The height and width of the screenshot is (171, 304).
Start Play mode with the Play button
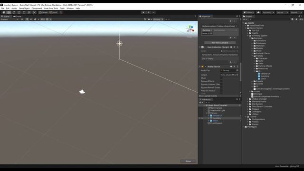pyautogui.click(x=143, y=12)
